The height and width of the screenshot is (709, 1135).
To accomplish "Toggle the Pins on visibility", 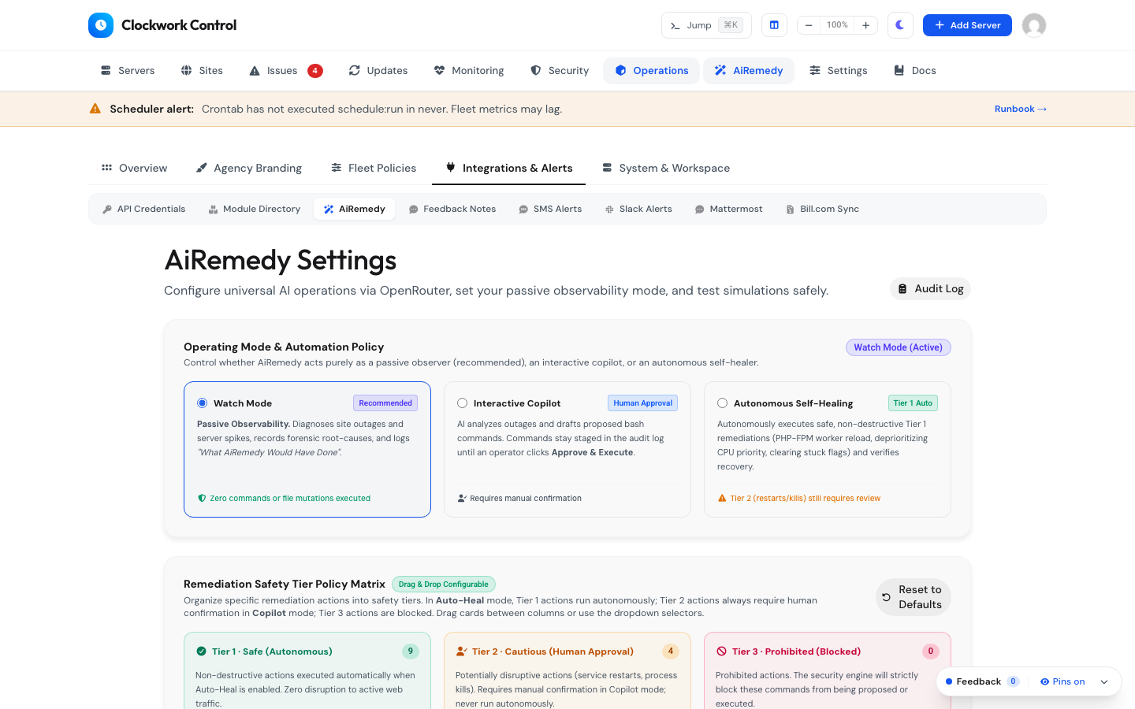I will click(1062, 682).
